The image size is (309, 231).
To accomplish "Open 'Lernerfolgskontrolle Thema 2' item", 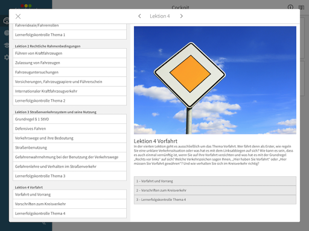I will (x=69, y=100).
